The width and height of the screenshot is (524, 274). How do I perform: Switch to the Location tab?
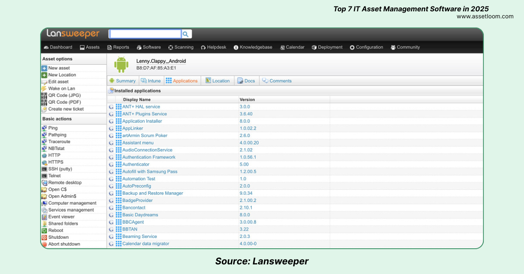pyautogui.click(x=217, y=81)
